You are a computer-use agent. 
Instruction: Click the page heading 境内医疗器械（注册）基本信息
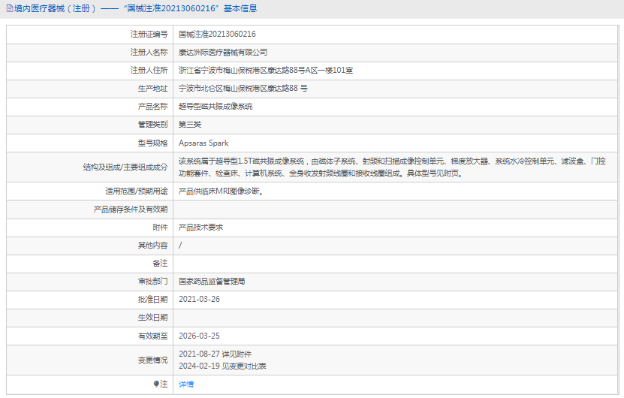coord(135,8)
